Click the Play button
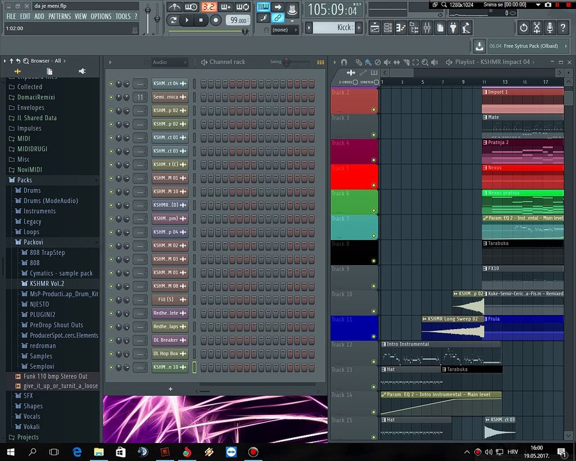Viewport: 576px width, 461px height. 187,20
